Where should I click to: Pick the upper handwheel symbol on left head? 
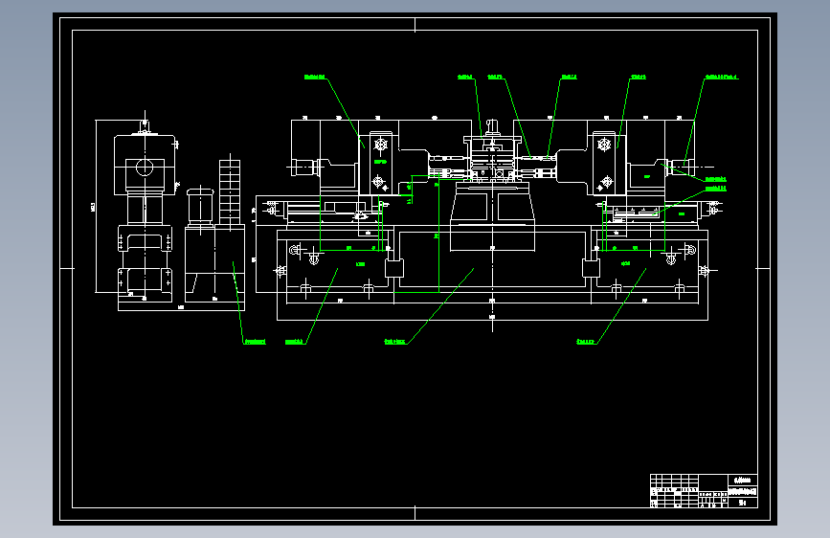(x=381, y=145)
